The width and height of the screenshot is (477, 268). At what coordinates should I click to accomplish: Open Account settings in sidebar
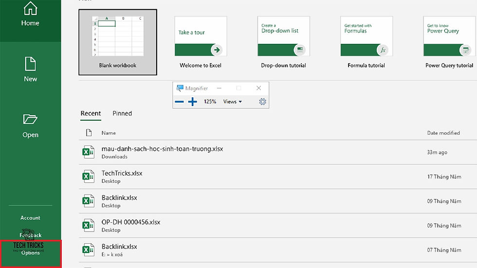(x=30, y=217)
